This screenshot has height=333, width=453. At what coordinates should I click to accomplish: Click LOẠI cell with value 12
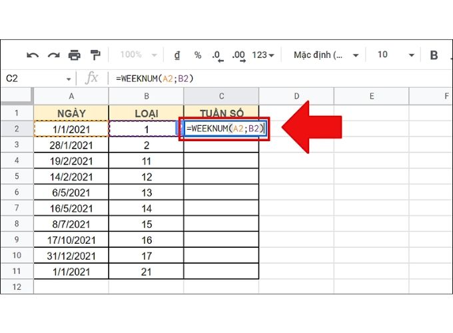tap(146, 176)
